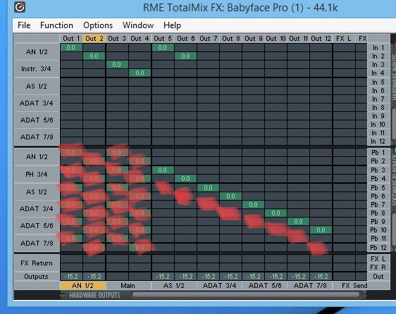
Task: Open the Window menu
Action: (138, 25)
